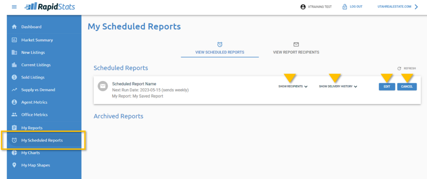Click the Market Summary icon in sidebar
The width and height of the screenshot is (427, 179).
(x=14, y=40)
